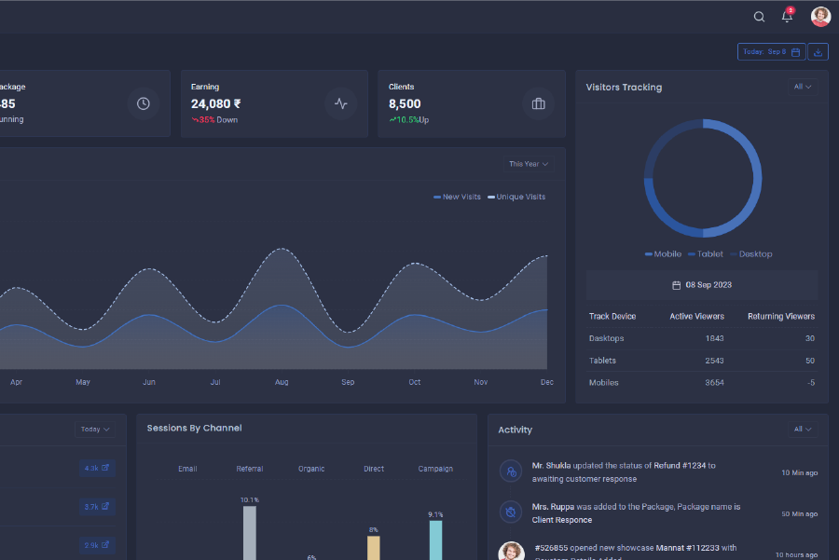Open the Today dropdown filter

click(96, 430)
